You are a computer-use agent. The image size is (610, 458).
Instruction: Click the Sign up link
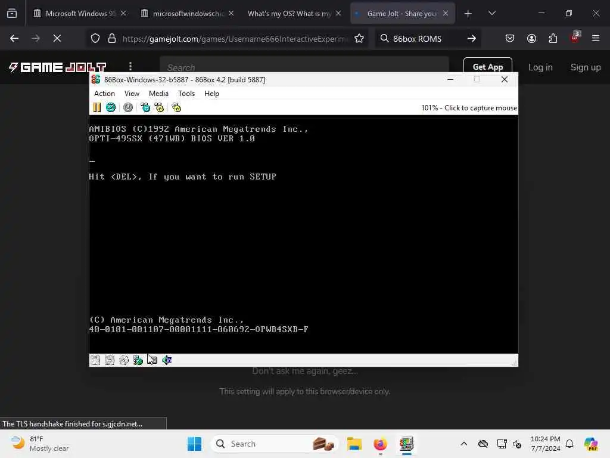pos(586,67)
